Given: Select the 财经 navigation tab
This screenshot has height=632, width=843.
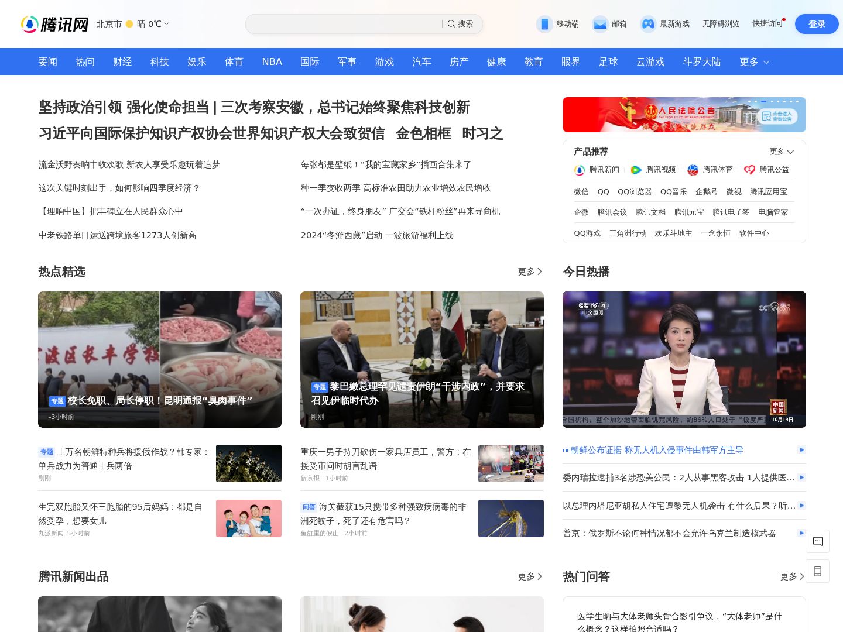Looking at the screenshot, I should click(x=122, y=62).
